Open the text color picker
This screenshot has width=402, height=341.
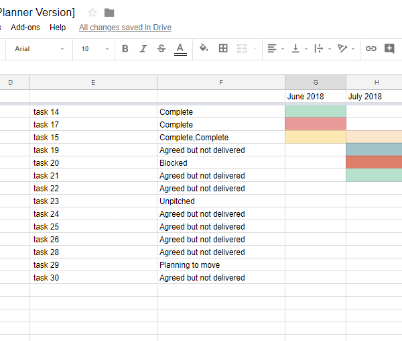tap(180, 48)
